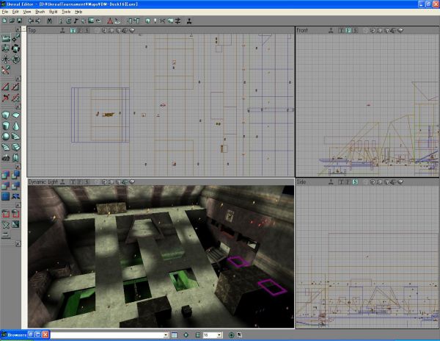
Task: Click the Intersect brush icon
Action: (x=6, y=185)
